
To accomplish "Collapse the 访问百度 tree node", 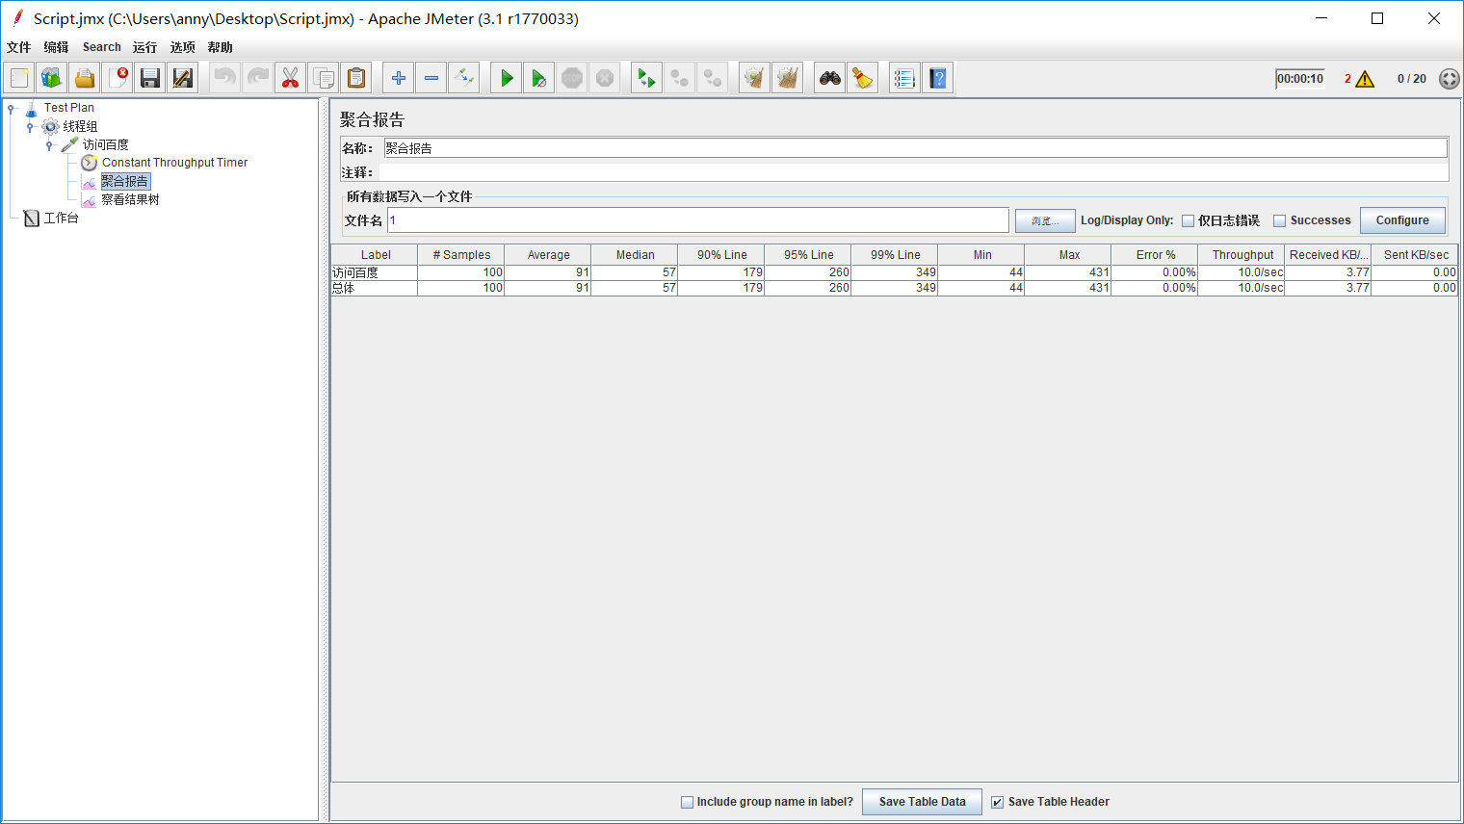I will [49, 145].
